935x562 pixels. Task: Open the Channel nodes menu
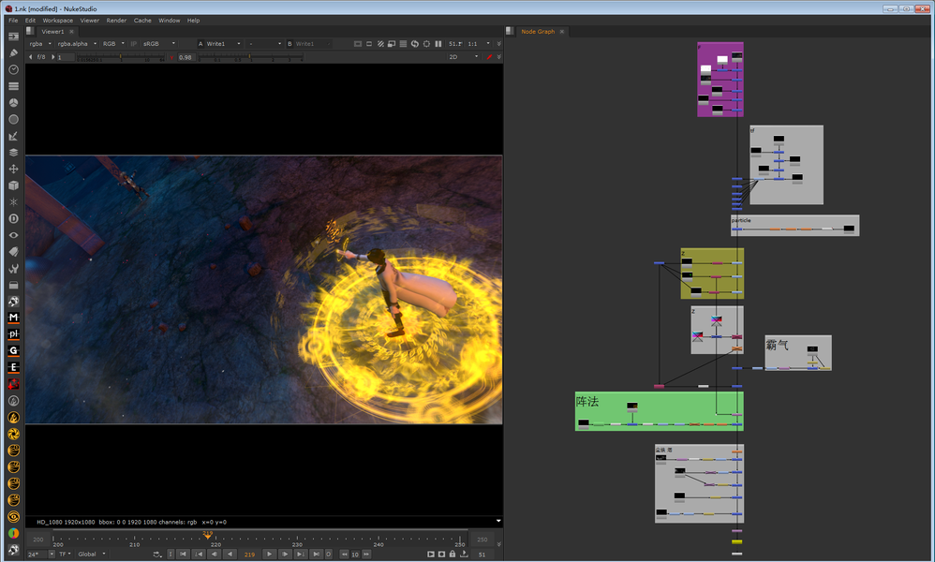(13, 86)
